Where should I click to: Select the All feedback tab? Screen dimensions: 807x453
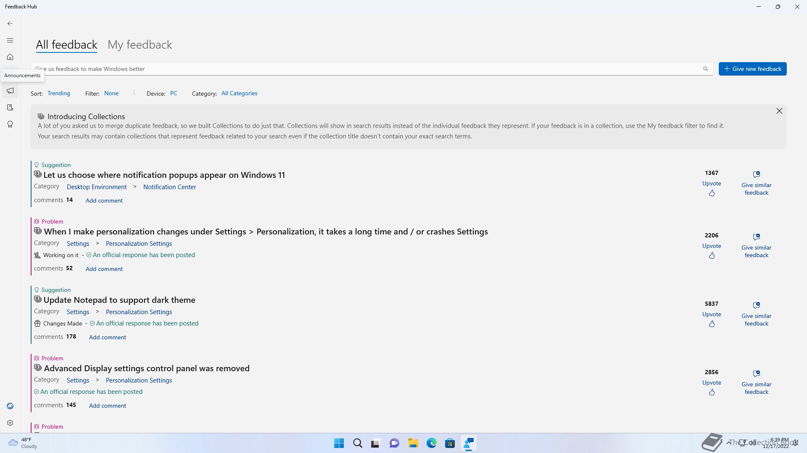66,44
